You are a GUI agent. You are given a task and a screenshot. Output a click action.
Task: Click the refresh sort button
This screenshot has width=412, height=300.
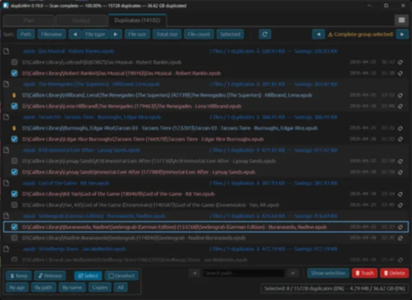tap(265, 34)
